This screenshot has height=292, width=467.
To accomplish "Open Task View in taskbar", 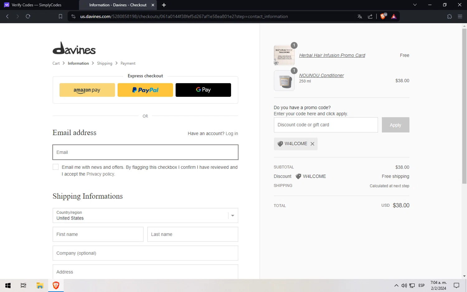I will (23, 285).
